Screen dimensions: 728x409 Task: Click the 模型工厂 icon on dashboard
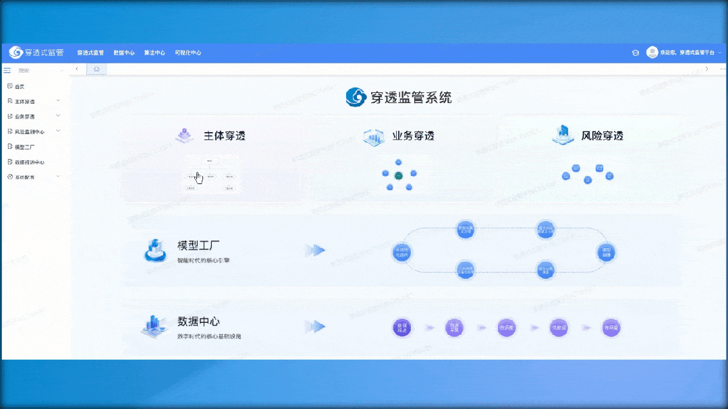click(156, 251)
